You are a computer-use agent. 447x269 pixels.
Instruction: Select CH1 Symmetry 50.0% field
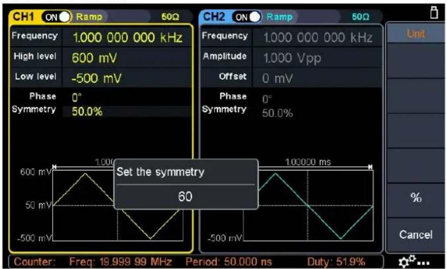tap(127, 111)
